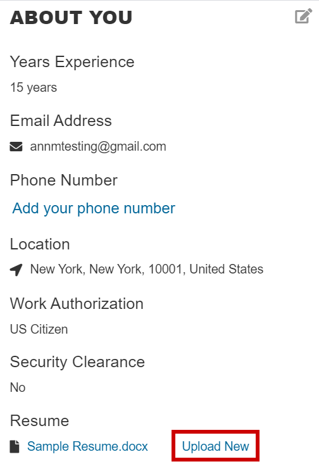Click the annmtesting@gmail.com email text
Image resolution: width=319 pixels, height=471 pixels.
click(98, 147)
